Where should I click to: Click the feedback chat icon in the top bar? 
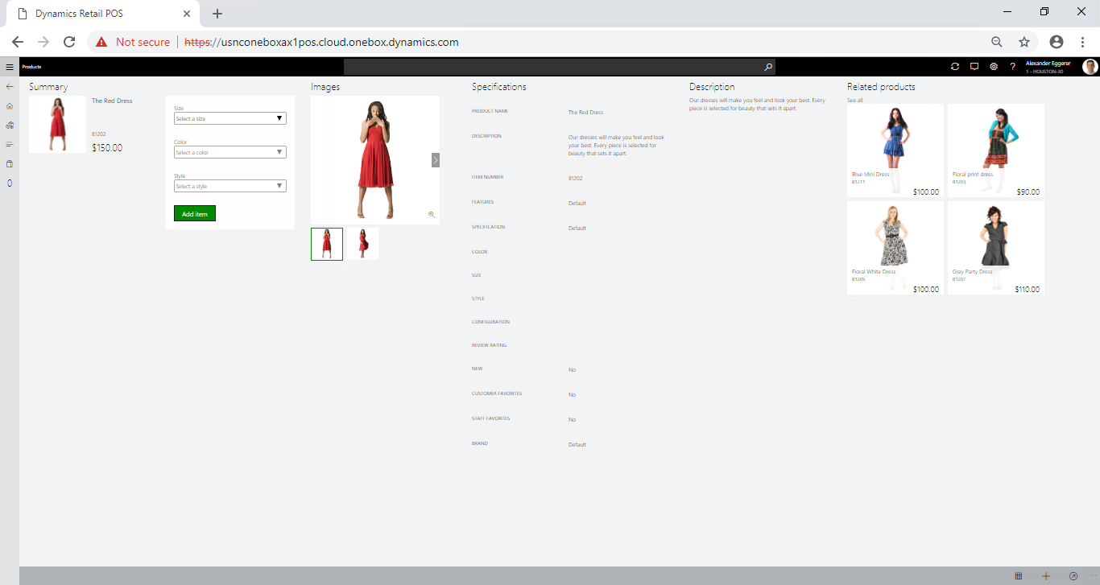[x=974, y=66]
